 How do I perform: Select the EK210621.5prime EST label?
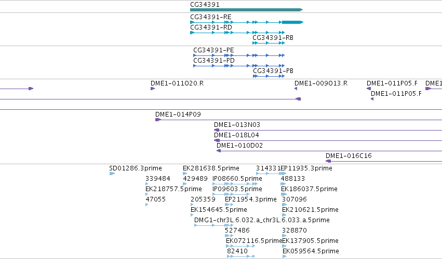pyautogui.click(x=311, y=210)
